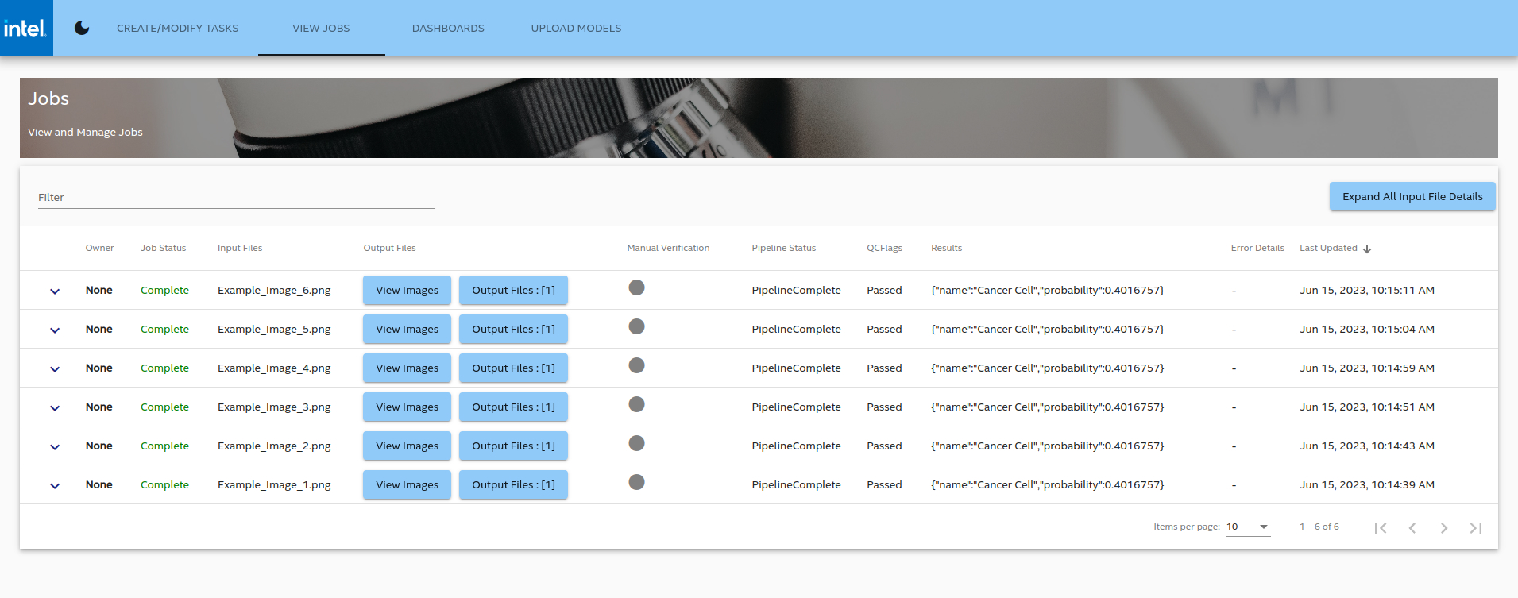Switch to the Dashboards tab
1518x598 pixels.
pos(448,28)
